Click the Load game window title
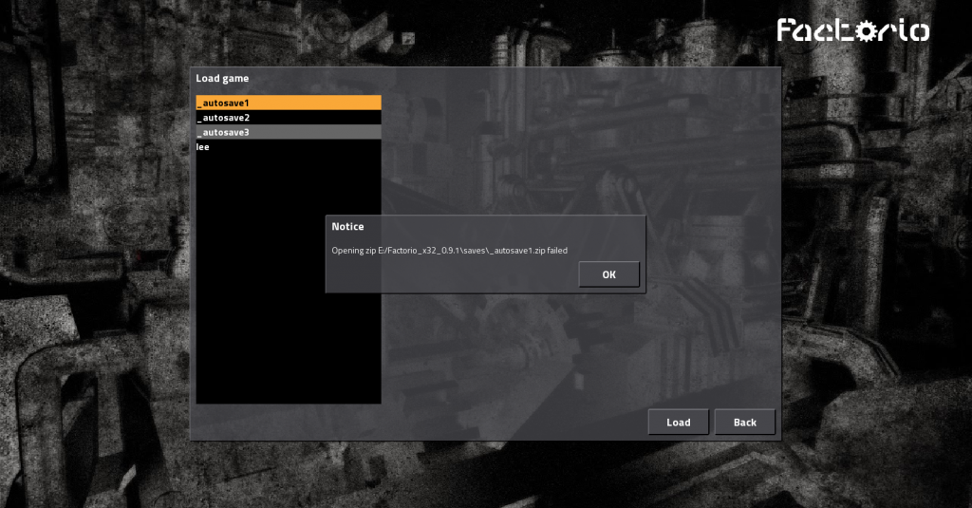The image size is (972, 508). coord(222,78)
